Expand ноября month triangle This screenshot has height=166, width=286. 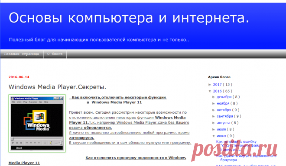214,103
